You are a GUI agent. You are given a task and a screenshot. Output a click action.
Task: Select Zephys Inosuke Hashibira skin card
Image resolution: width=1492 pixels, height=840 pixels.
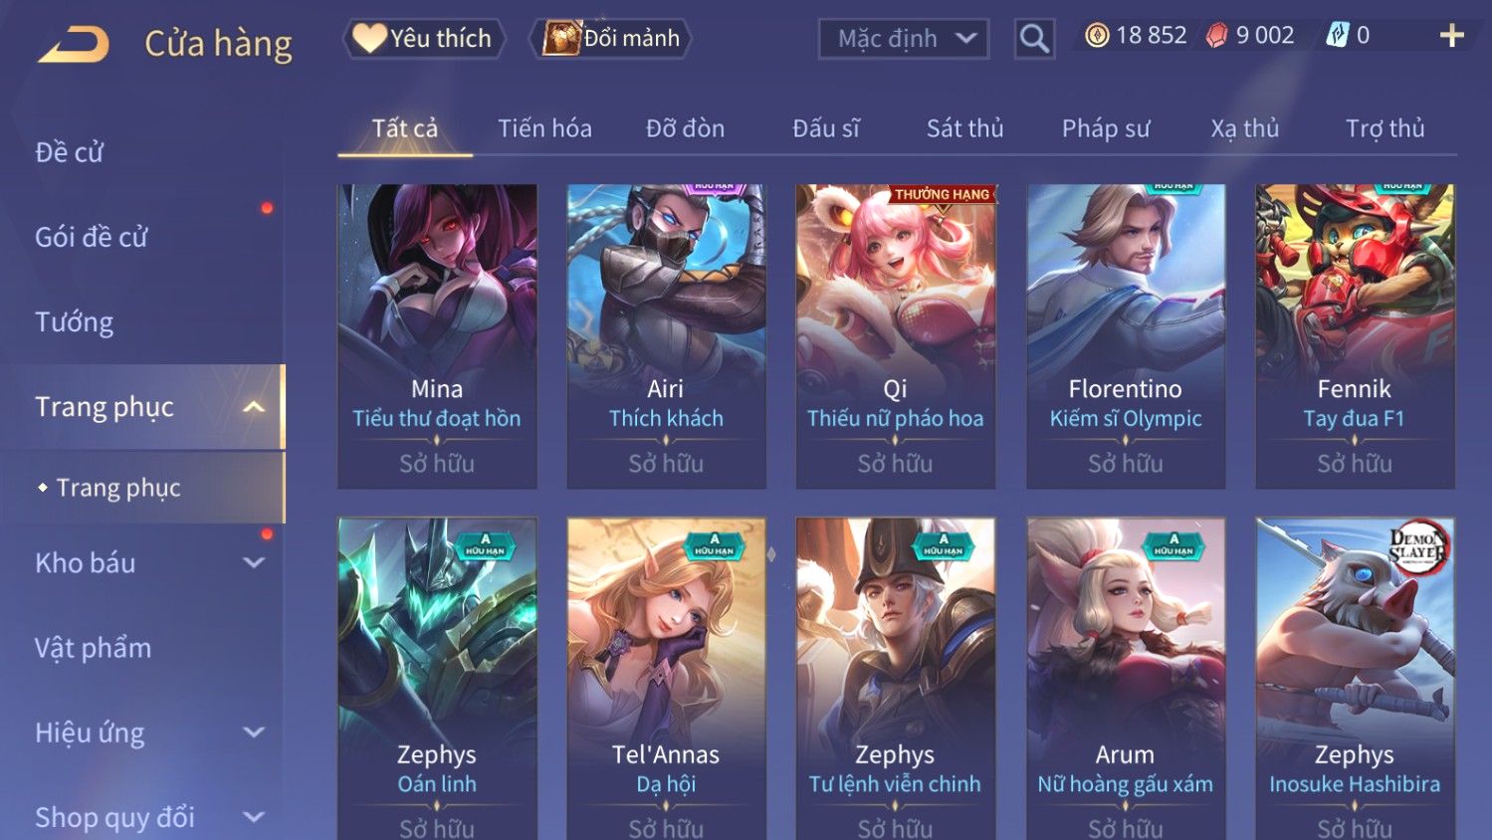click(x=1355, y=679)
